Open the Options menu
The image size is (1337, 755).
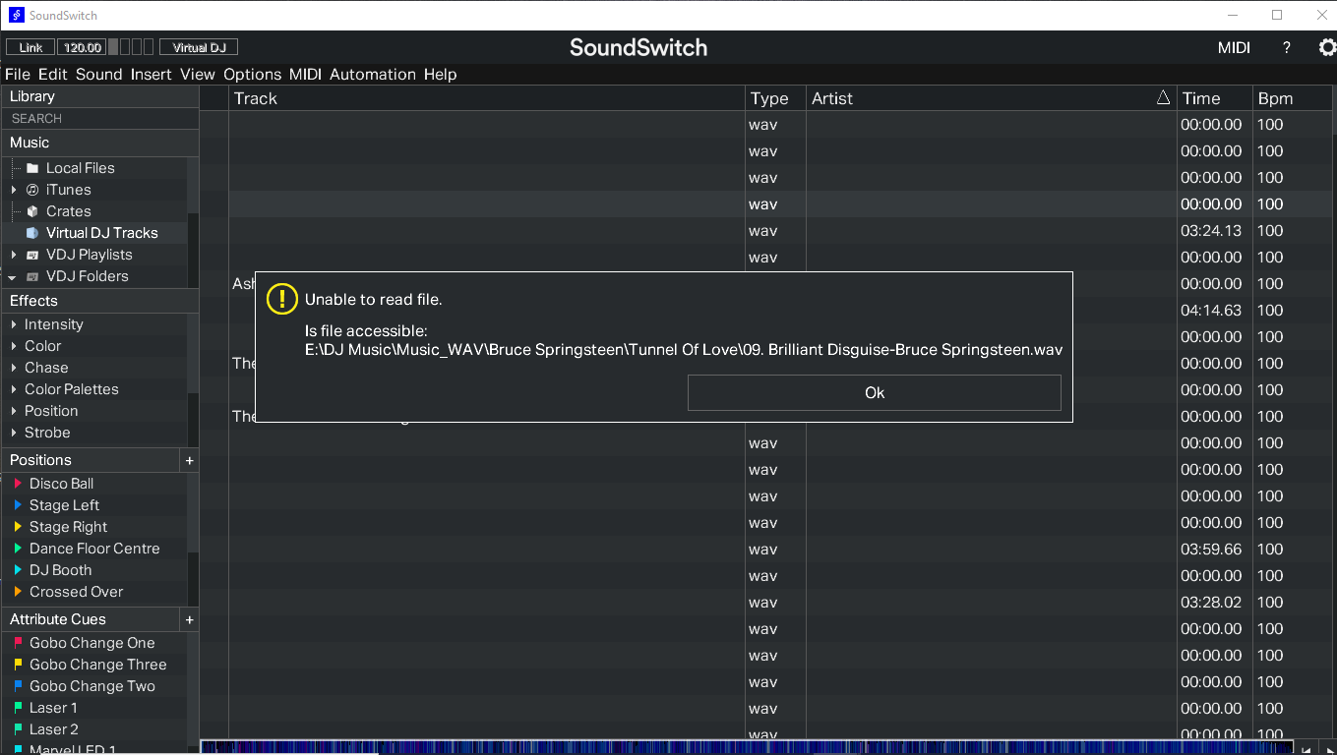[252, 74]
